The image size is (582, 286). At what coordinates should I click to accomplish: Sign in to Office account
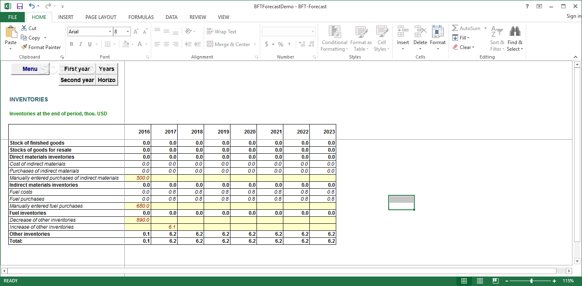pyautogui.click(x=574, y=16)
